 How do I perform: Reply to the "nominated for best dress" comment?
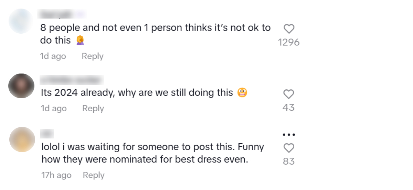tap(94, 175)
